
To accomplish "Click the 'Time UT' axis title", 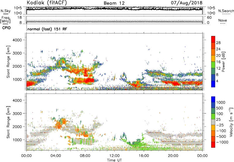I will click(114, 160).
